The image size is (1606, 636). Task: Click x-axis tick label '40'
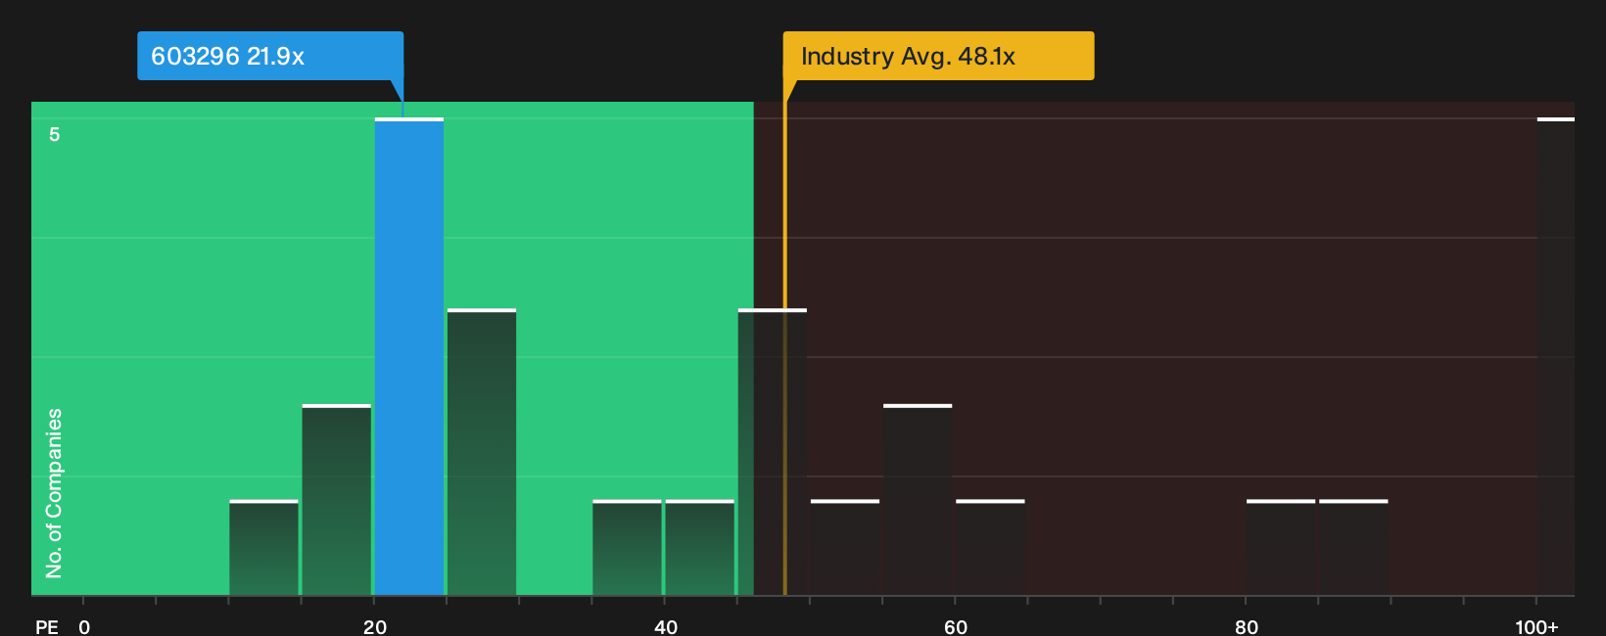tap(666, 626)
